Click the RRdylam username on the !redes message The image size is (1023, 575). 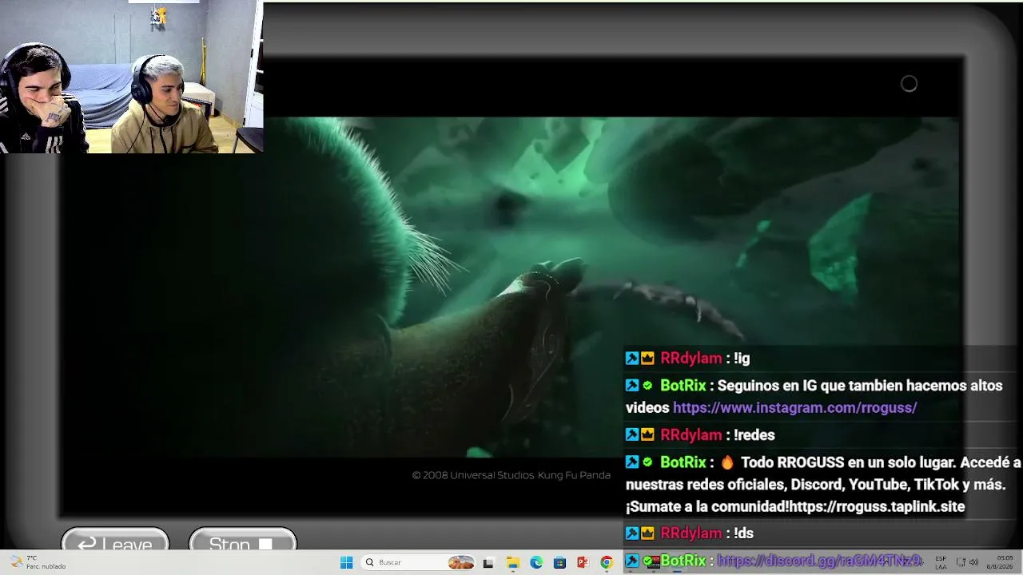[x=691, y=435]
